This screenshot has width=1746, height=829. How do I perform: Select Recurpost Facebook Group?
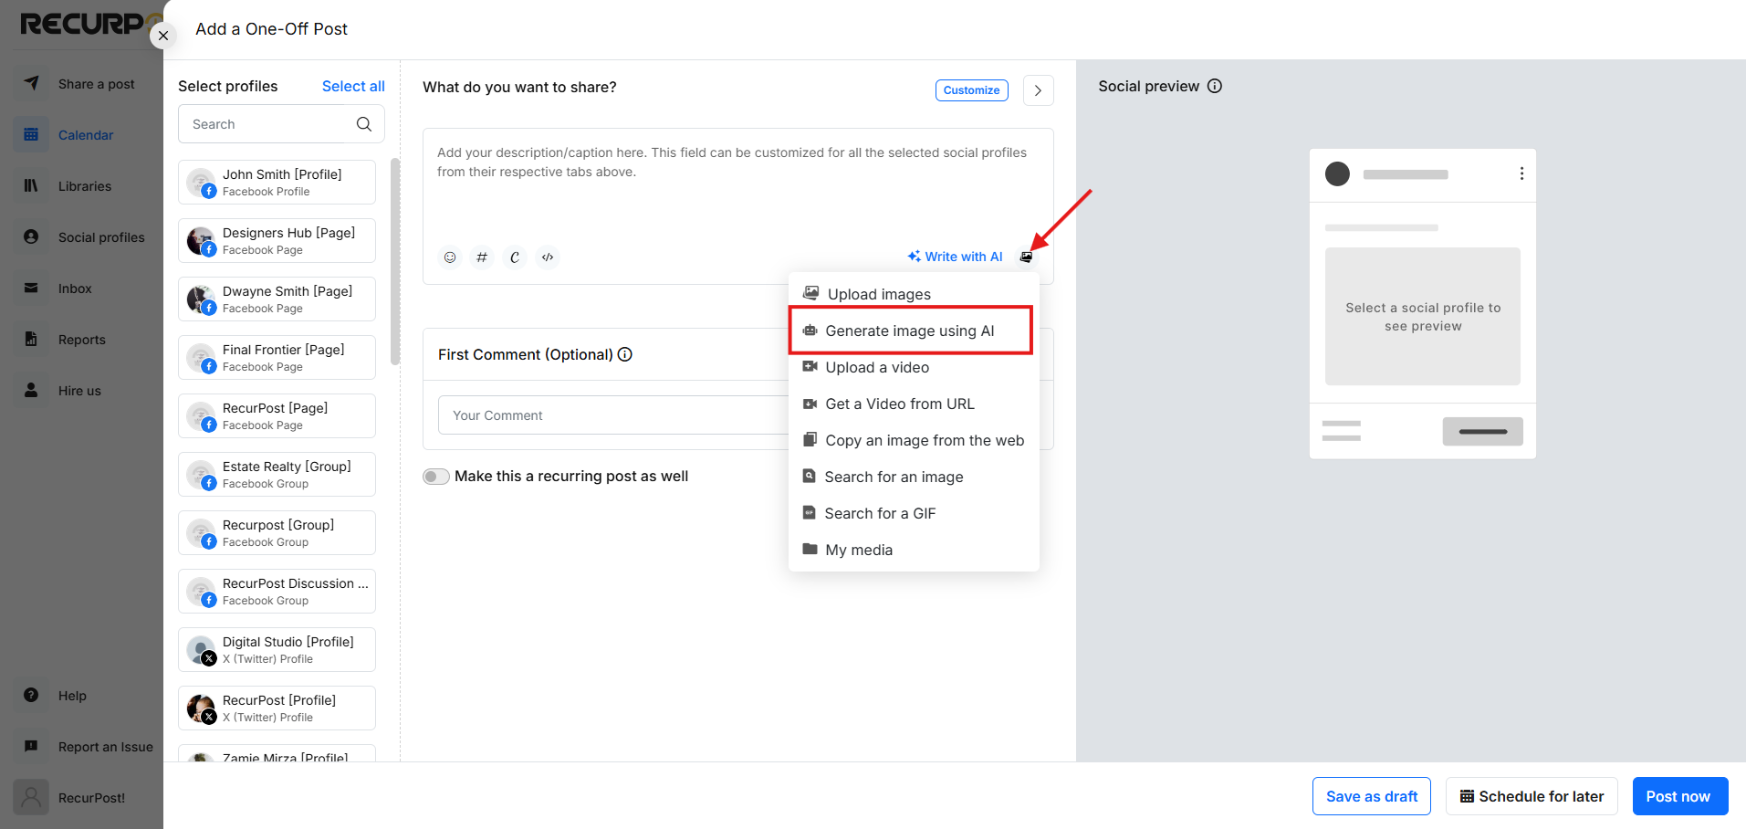[277, 533]
